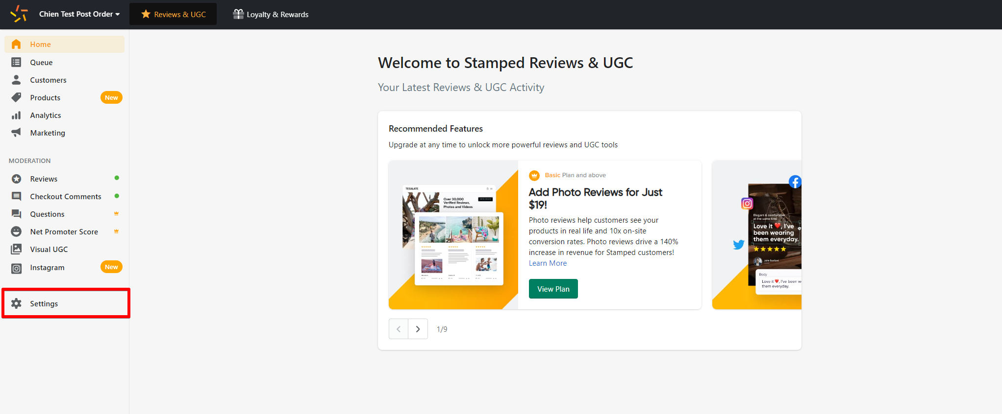Go to previous recommended feature slide
1002x414 pixels.
[399, 329]
